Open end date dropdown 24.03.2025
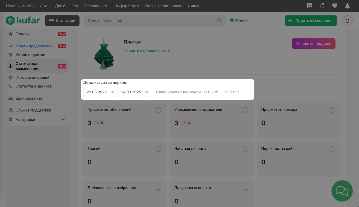 click(x=135, y=92)
